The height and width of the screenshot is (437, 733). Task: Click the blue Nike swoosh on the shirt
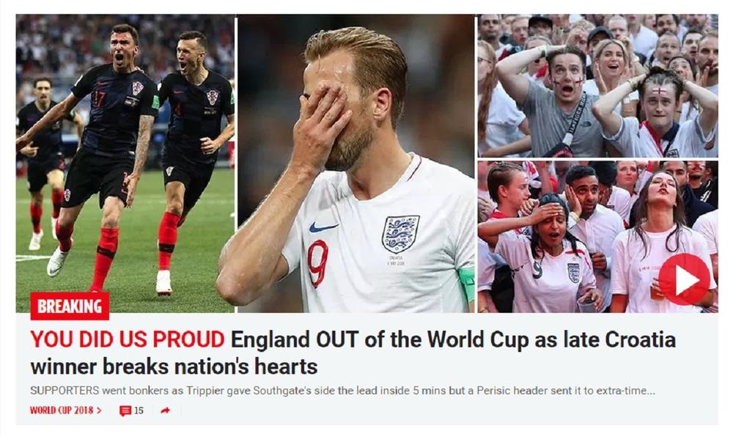(x=323, y=227)
